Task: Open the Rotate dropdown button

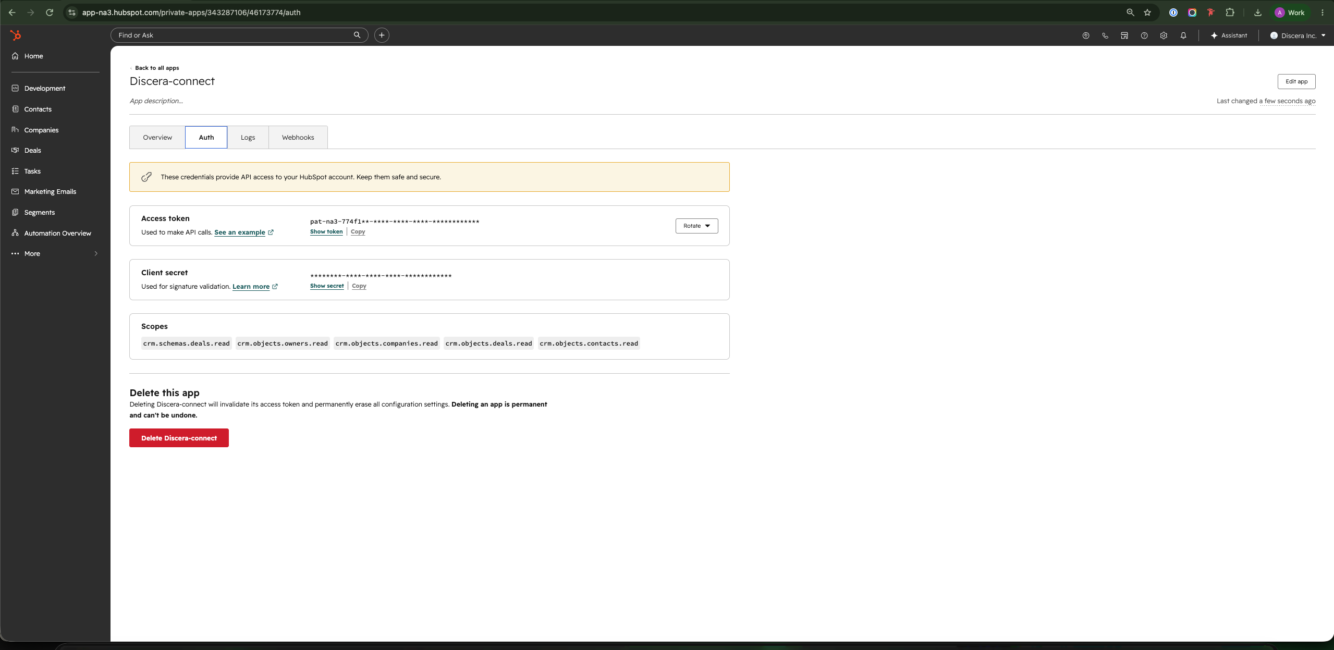Action: (x=696, y=226)
